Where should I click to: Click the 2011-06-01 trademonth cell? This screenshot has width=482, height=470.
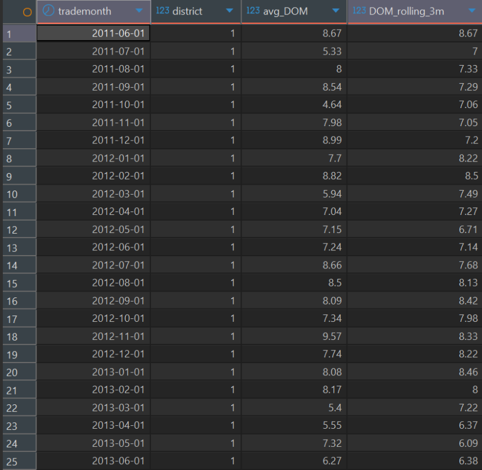pyautogui.click(x=93, y=33)
